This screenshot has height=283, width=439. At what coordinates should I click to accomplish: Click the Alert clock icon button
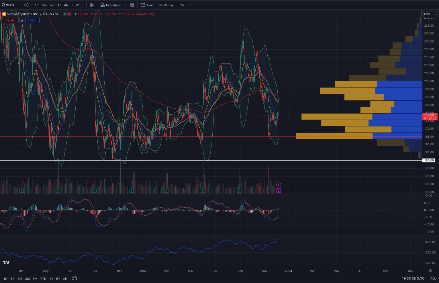point(147,5)
